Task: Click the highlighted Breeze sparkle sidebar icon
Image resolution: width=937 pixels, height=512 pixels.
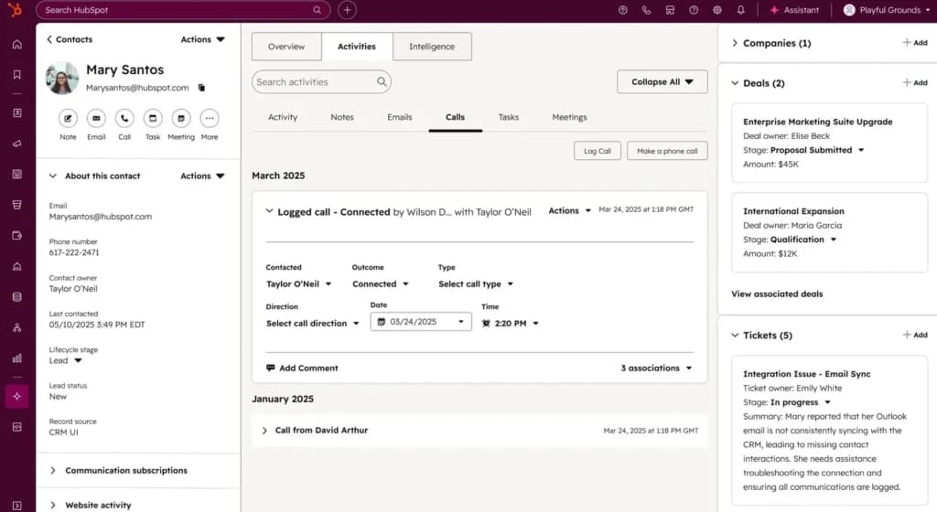Action: point(17,396)
